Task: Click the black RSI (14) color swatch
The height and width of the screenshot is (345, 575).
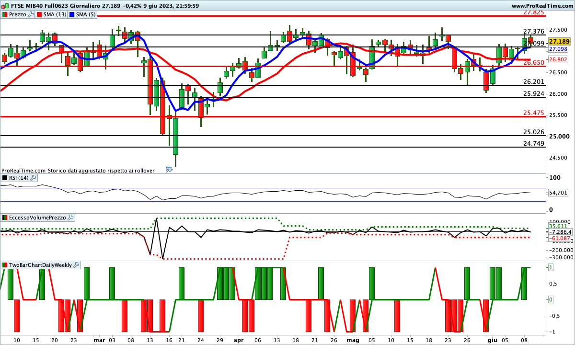Action: click(5, 178)
